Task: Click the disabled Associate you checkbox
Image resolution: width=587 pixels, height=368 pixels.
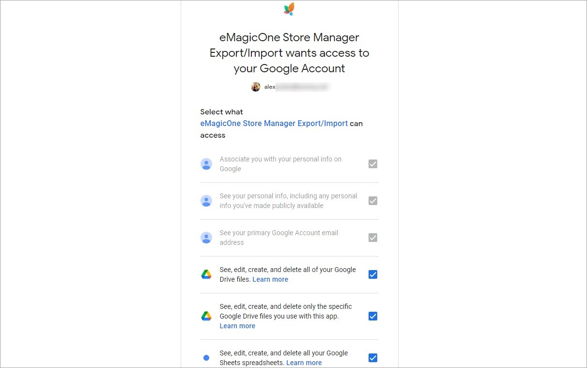Action: pos(372,164)
